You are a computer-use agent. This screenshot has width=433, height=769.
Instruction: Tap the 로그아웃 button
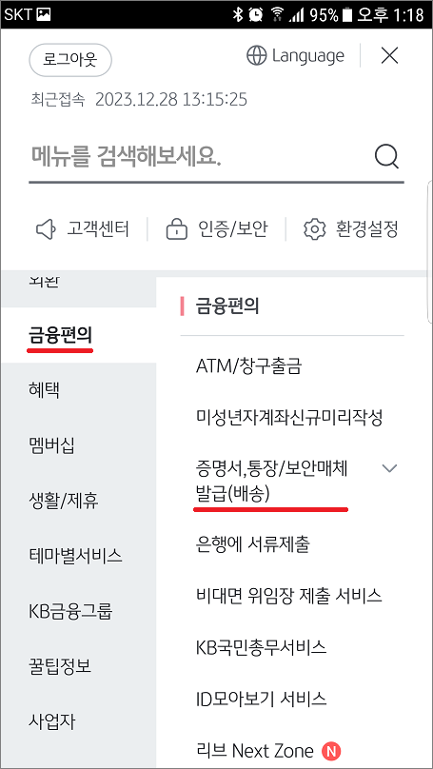click(x=70, y=60)
